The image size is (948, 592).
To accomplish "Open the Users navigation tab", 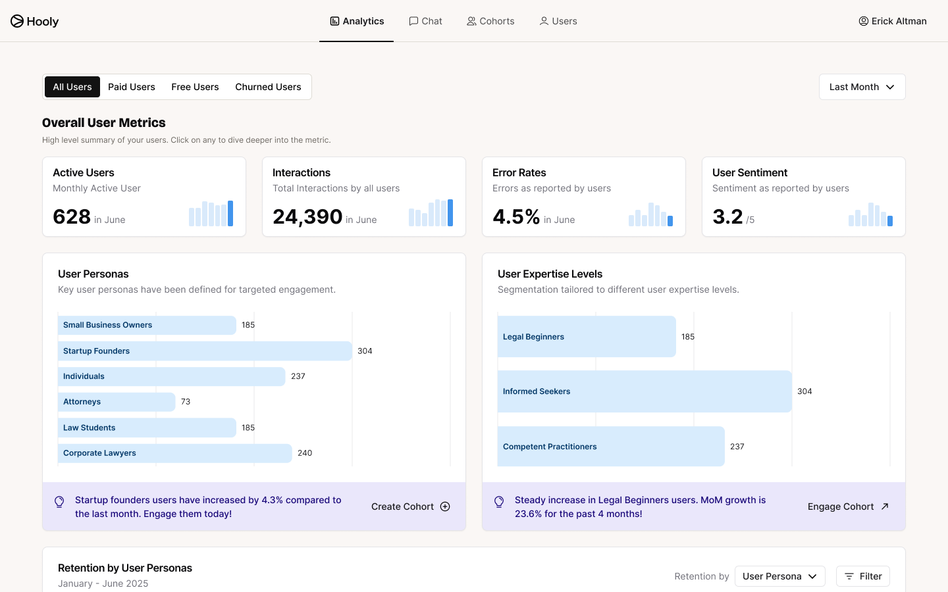I will point(558,21).
